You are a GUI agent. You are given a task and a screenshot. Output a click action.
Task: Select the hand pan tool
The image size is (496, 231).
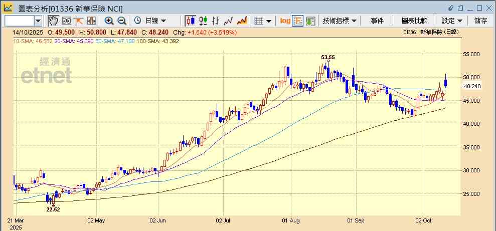[53, 21]
